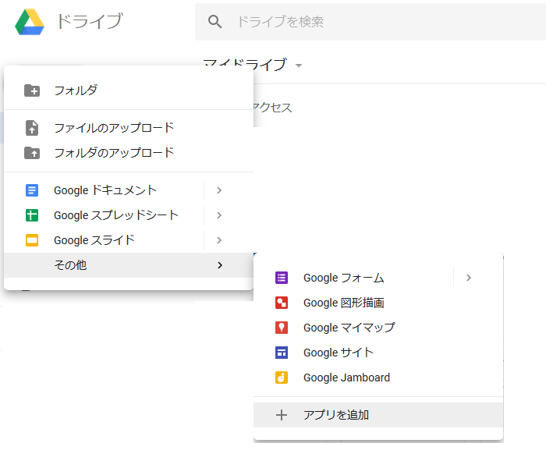Click the ドライブ title text
The height and width of the screenshot is (468, 546).
coord(90,21)
